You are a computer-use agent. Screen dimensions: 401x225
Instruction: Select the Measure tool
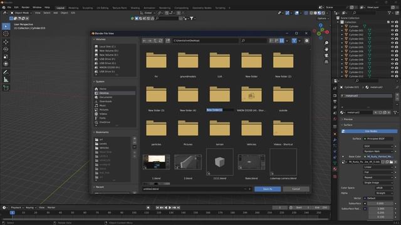(x=6, y=80)
